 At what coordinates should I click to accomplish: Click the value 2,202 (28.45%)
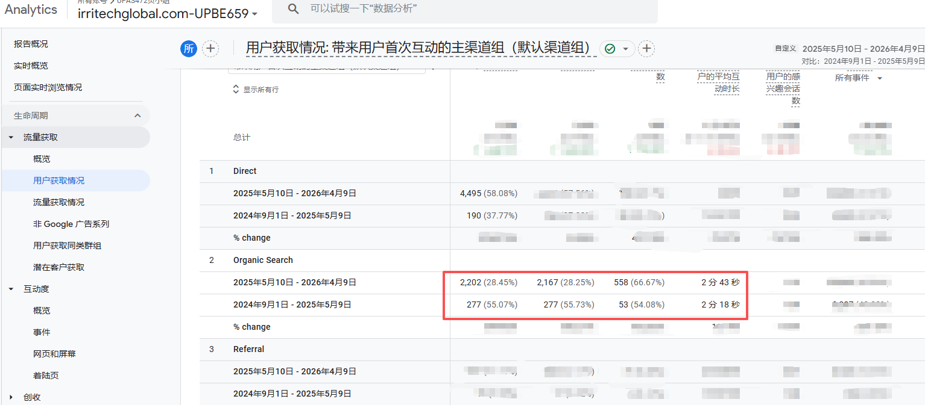click(x=488, y=282)
